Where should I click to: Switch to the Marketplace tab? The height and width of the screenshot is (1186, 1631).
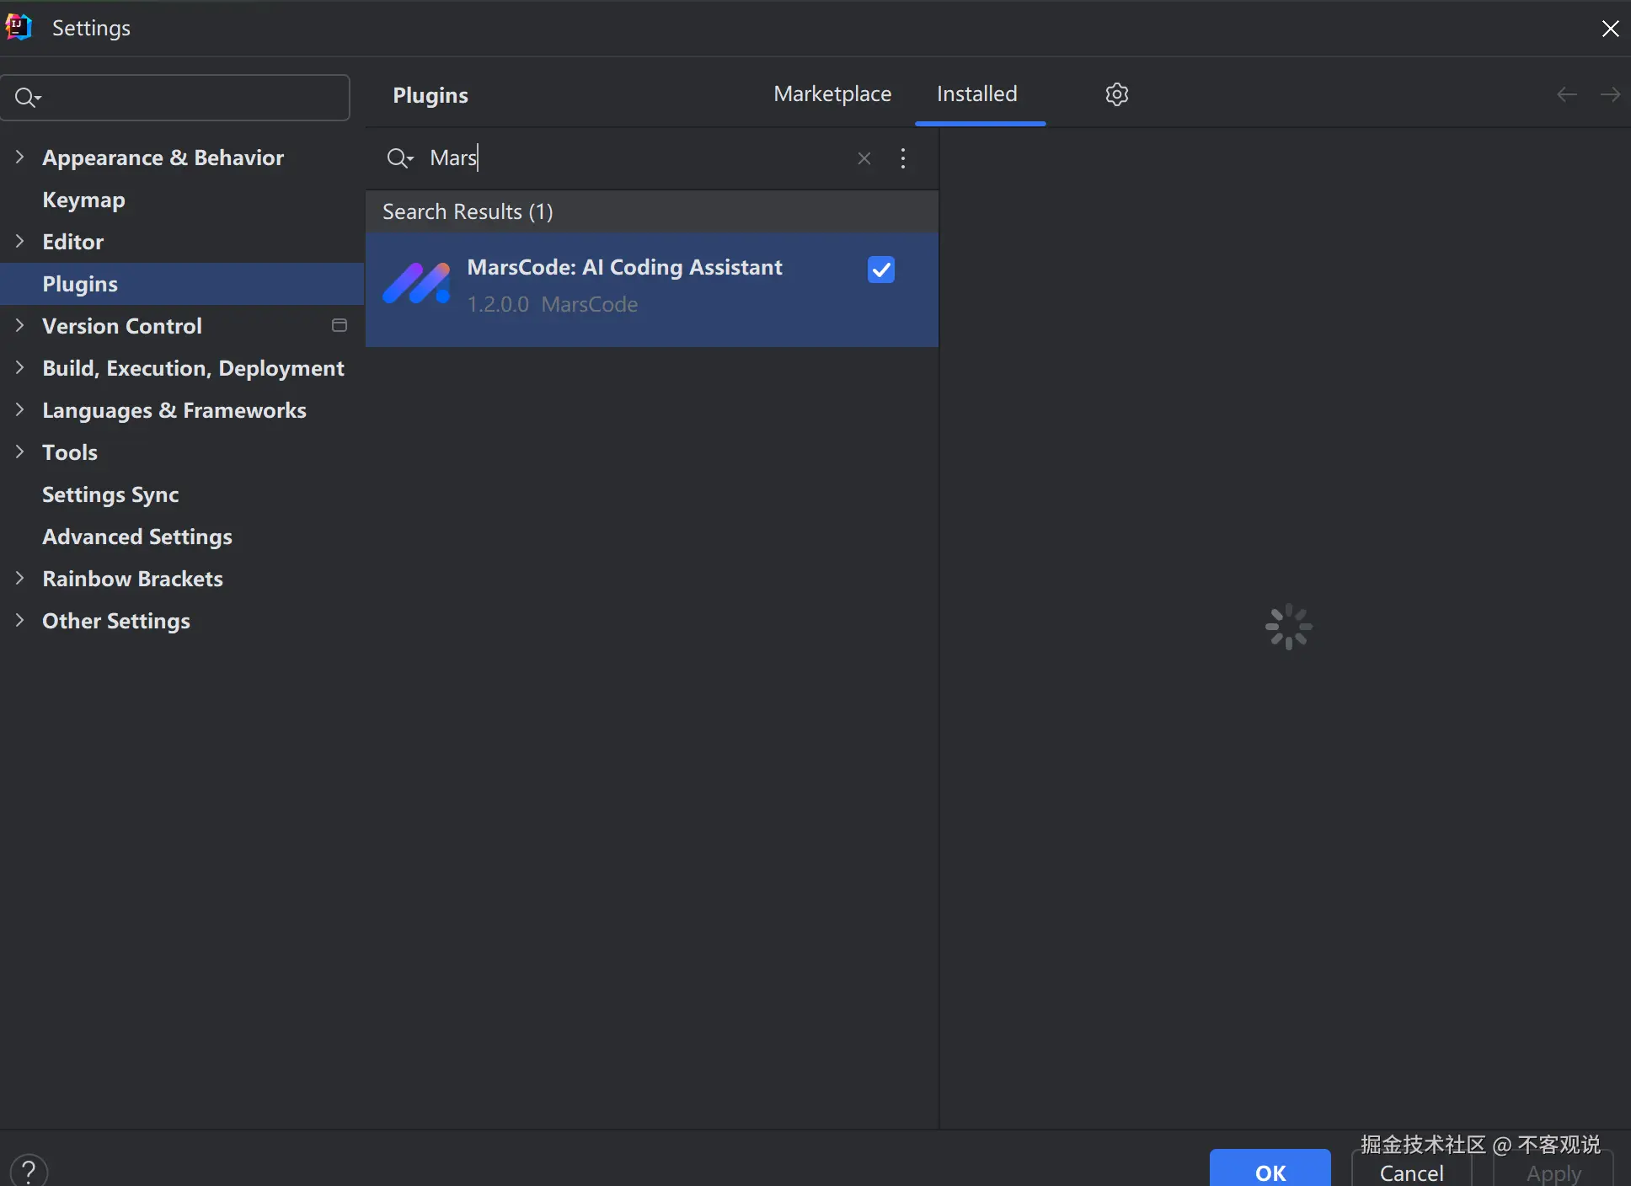[832, 94]
